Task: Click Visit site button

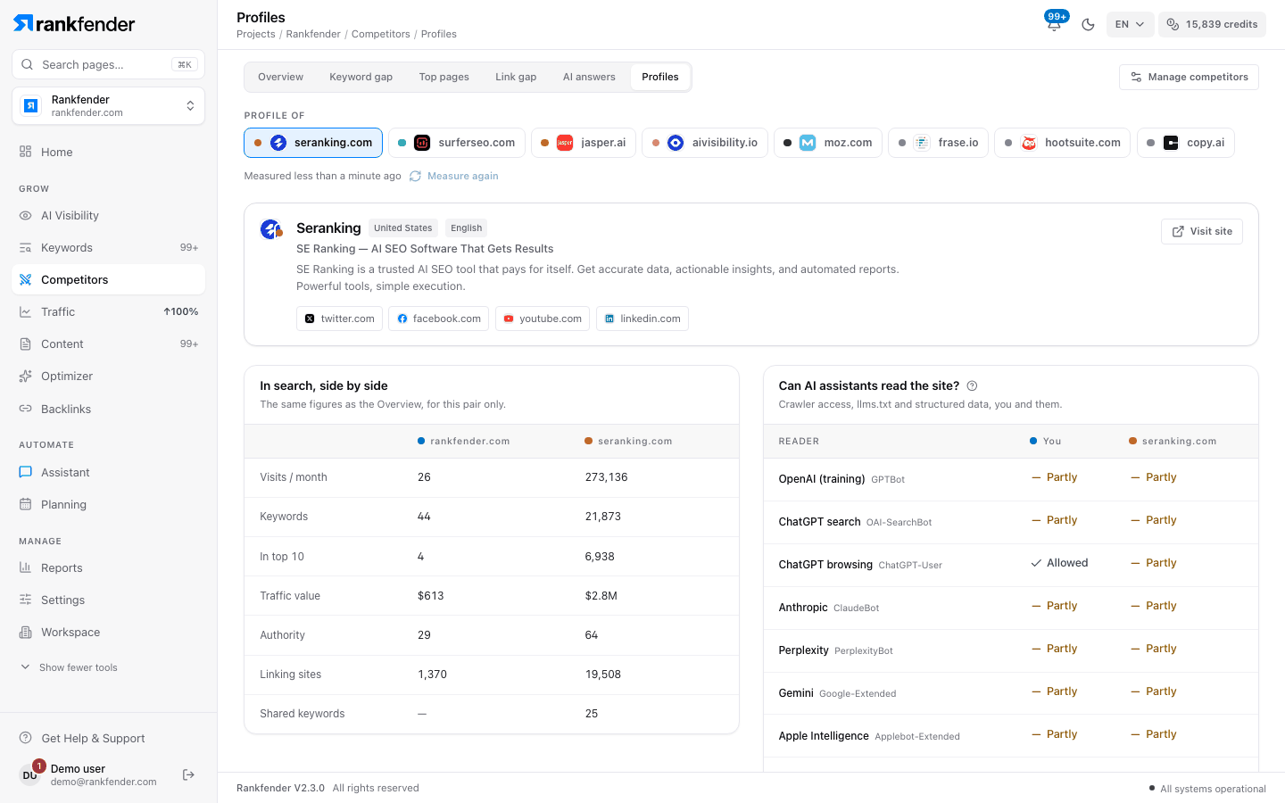Action: (1202, 231)
